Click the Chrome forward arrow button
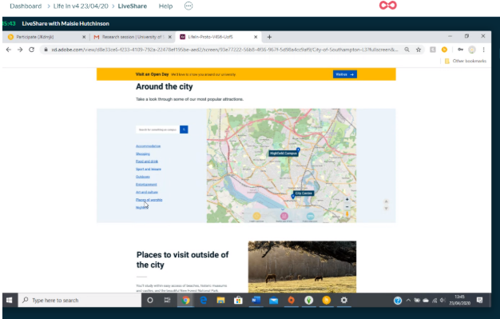The height and width of the screenshot is (319, 500). click(20, 50)
